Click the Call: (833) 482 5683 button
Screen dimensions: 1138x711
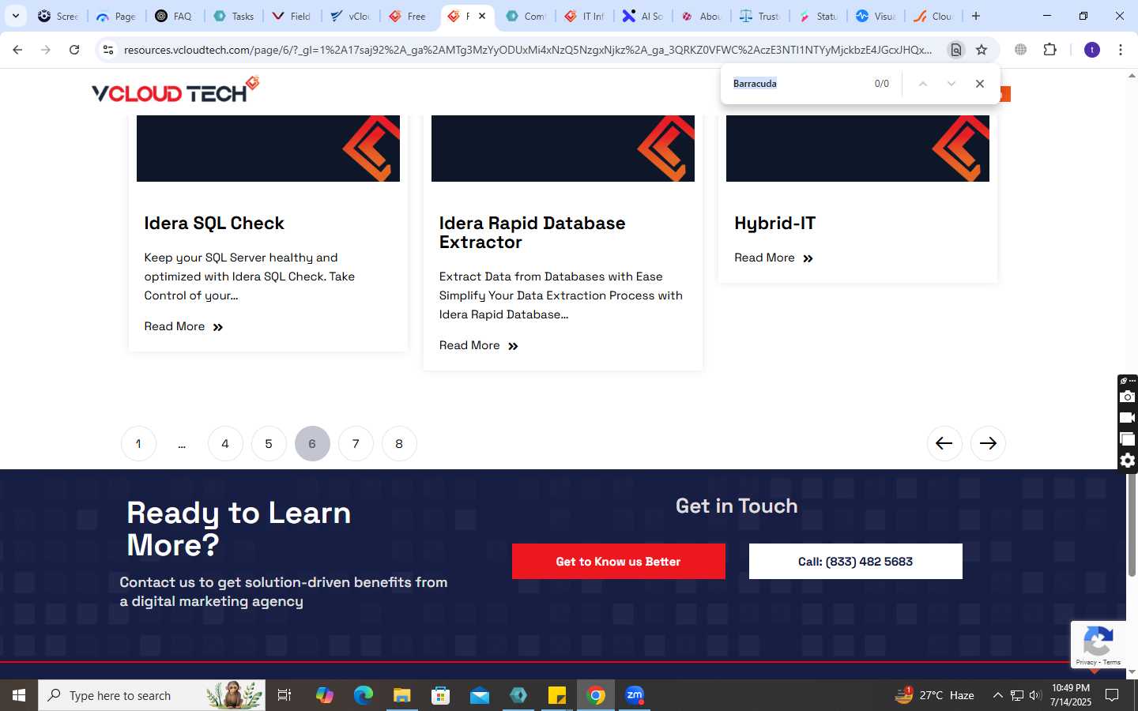856,561
